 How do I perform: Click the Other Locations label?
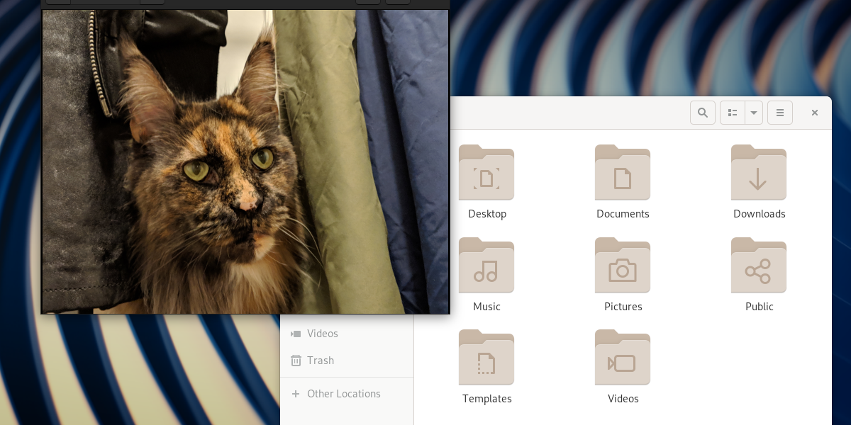344,394
